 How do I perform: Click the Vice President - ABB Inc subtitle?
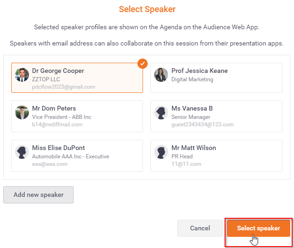(x=62, y=117)
